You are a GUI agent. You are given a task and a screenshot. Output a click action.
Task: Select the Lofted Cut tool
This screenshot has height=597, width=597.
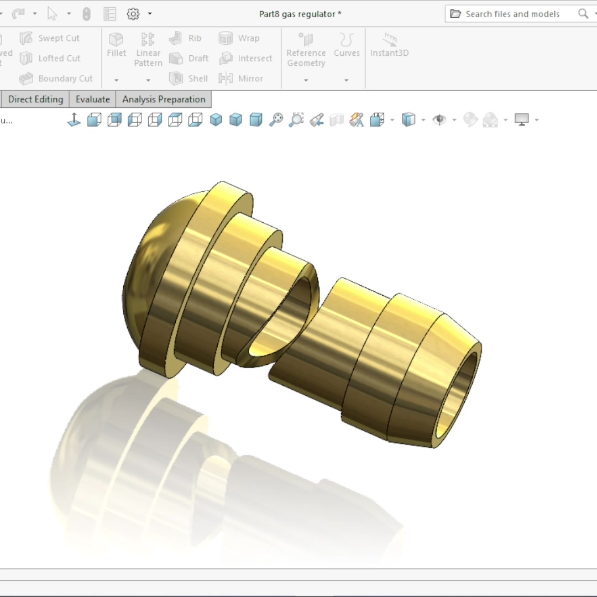[x=50, y=58]
